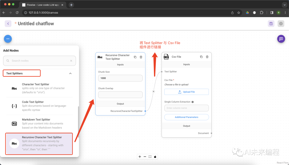Select Markdown Text Splitter from the list
This screenshot has height=165, width=289.
coord(39,124)
